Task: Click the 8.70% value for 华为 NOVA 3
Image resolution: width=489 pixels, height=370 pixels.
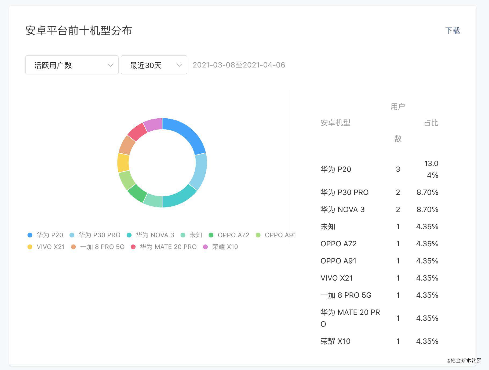Action: 427,209
